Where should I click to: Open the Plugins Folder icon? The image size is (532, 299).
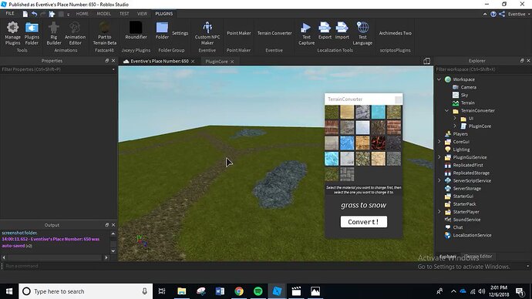pos(32,33)
